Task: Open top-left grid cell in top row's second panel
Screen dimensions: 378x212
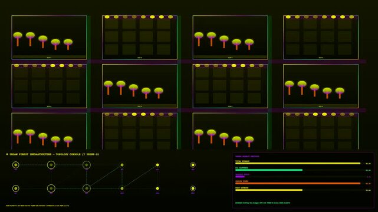Action: click(111, 24)
